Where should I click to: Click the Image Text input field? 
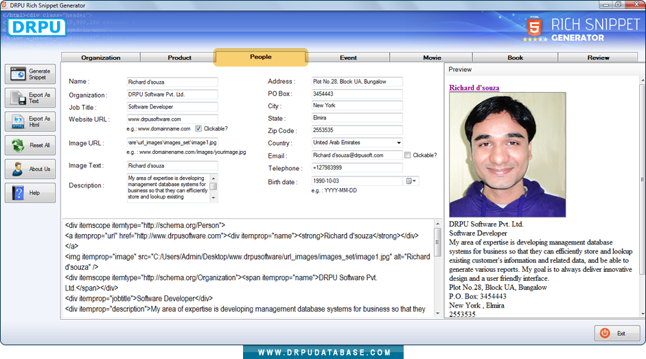point(172,165)
